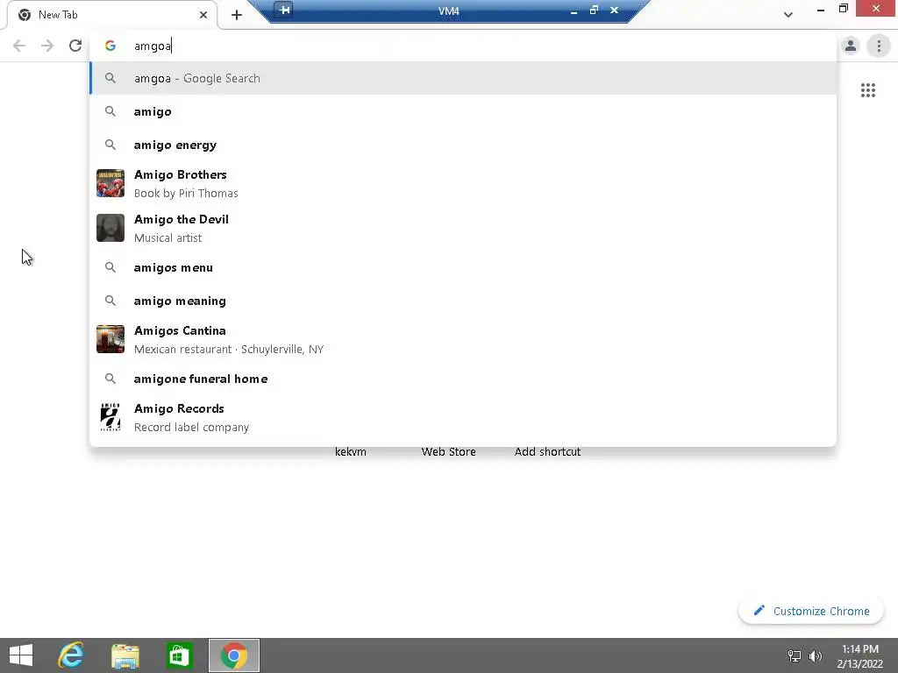Pin the VM4 connection bar

[284, 10]
